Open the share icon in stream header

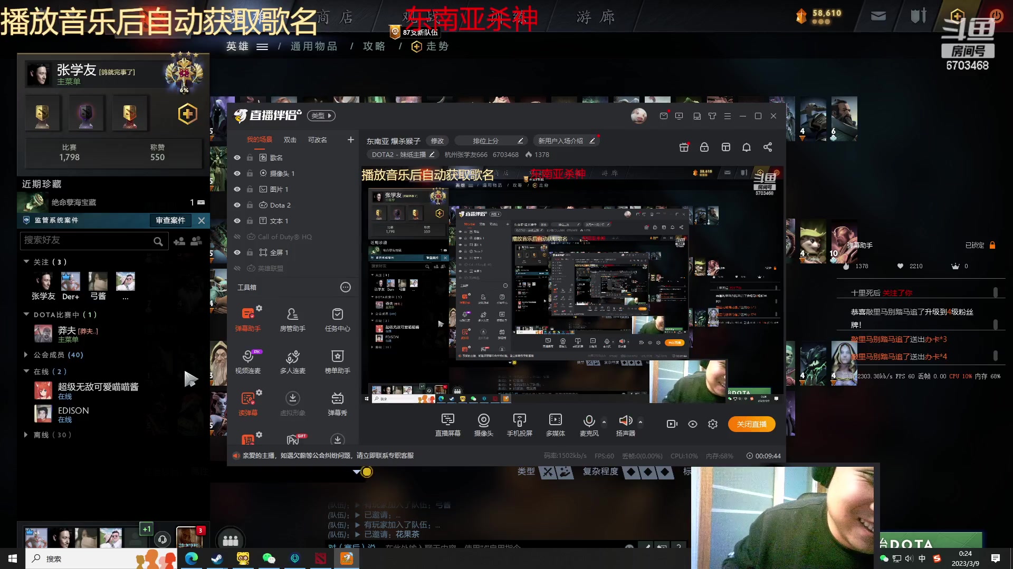pyautogui.click(x=768, y=147)
